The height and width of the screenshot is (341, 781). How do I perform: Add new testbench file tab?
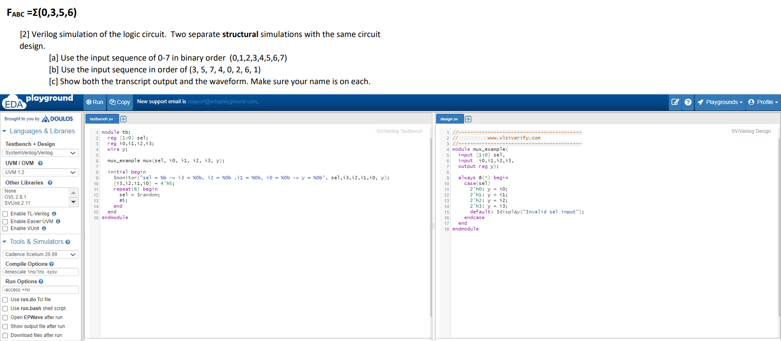[x=124, y=119]
